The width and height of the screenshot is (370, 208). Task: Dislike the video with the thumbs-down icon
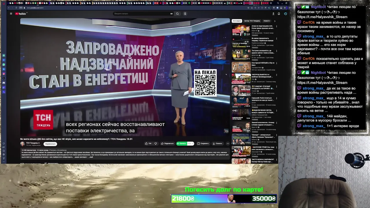click(x=156, y=144)
